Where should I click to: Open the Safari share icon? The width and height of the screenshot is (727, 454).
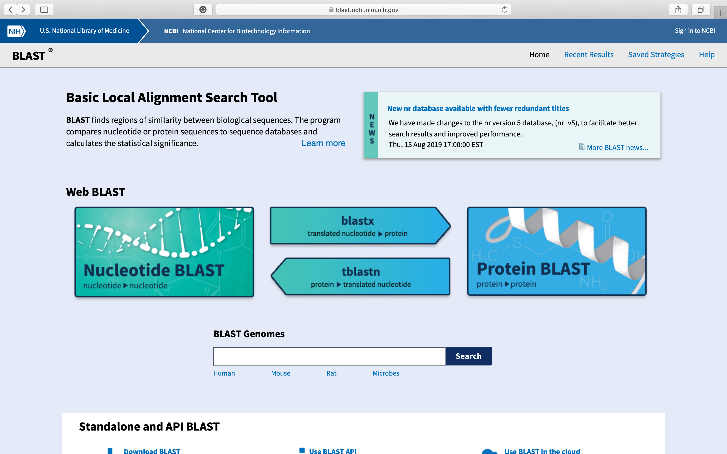678,10
